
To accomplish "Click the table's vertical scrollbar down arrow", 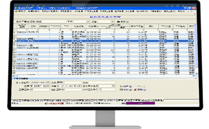I will [x=197, y=73].
